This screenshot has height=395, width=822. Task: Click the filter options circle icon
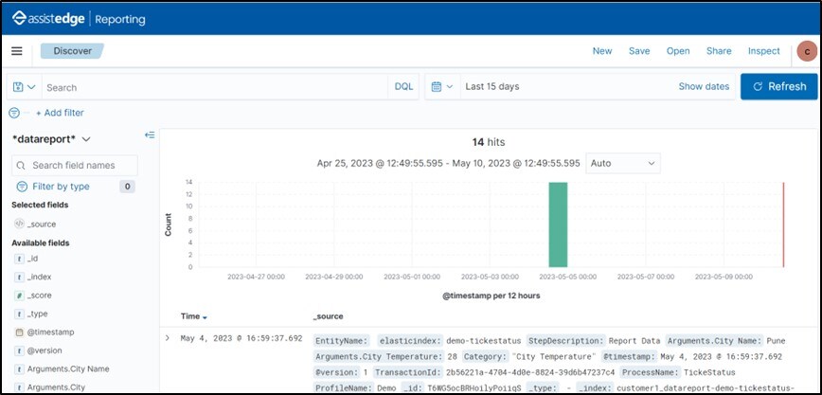(14, 113)
